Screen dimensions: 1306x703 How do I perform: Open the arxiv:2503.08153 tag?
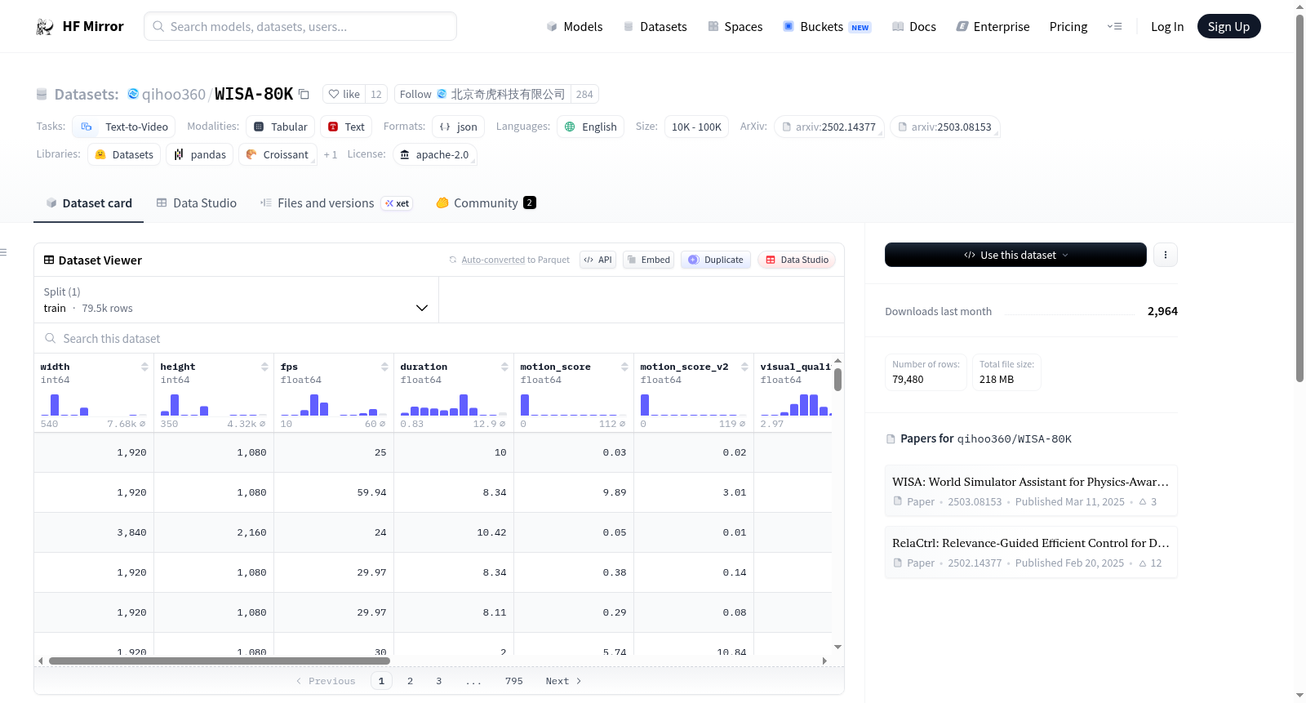(944, 127)
